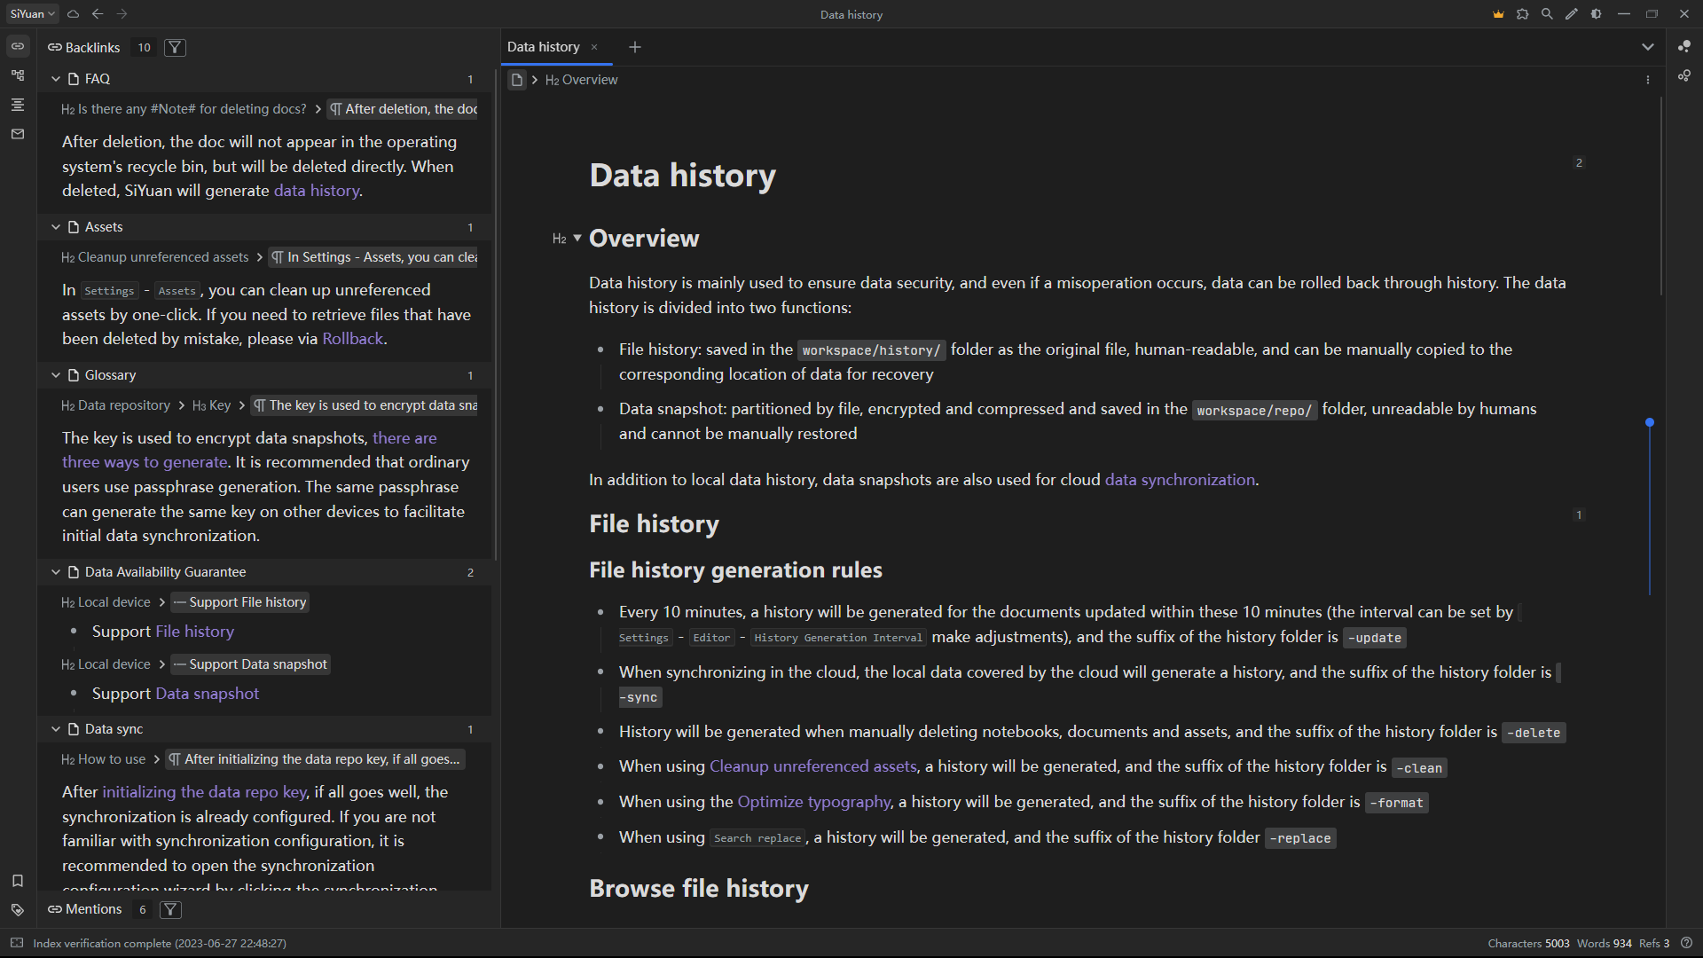Open the file tree dock icon
Image resolution: width=1703 pixels, height=958 pixels.
(x=18, y=75)
